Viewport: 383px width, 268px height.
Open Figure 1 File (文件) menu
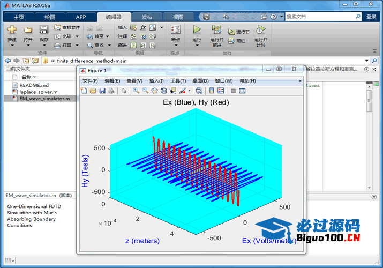(90, 81)
